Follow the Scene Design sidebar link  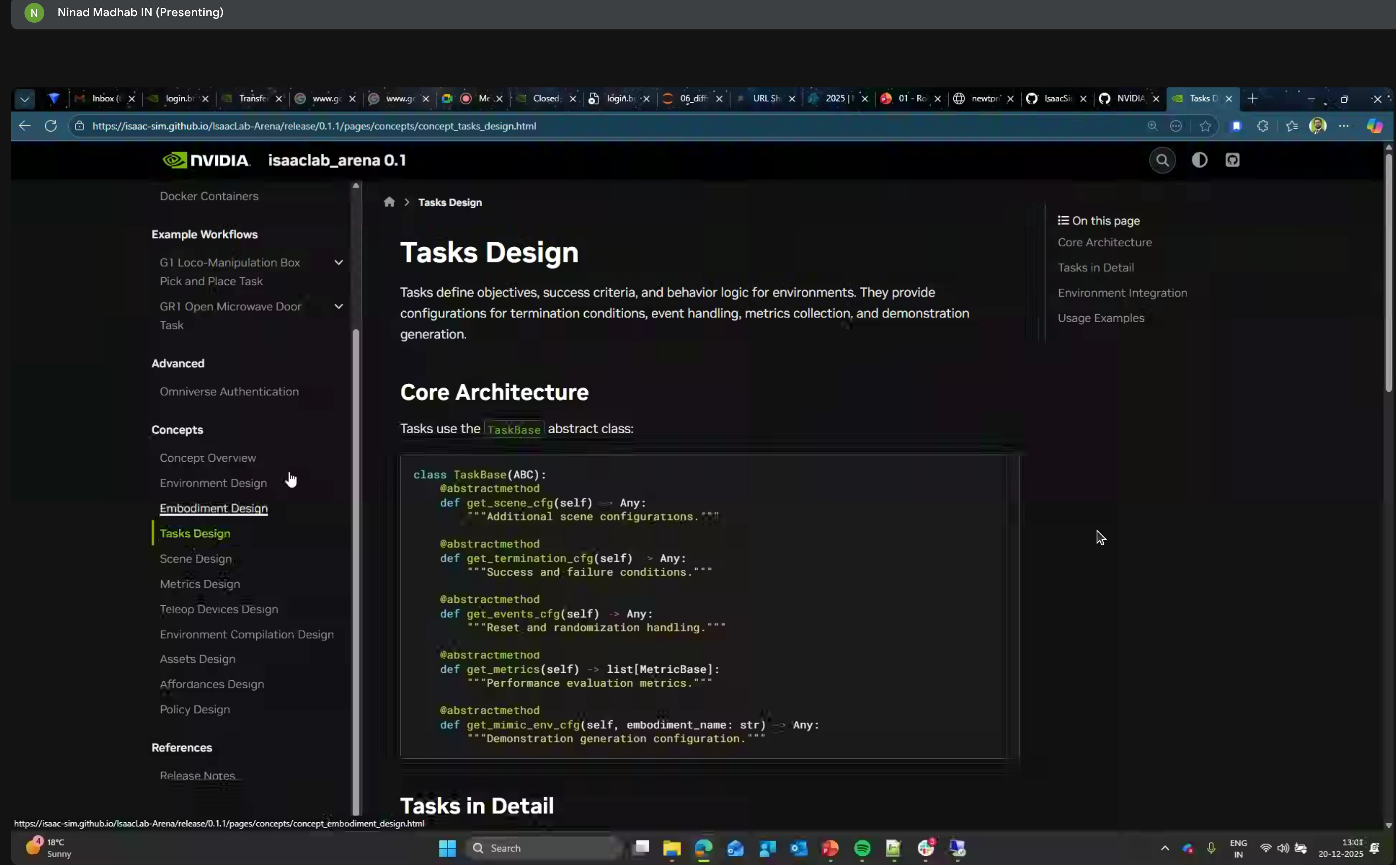[195, 558]
